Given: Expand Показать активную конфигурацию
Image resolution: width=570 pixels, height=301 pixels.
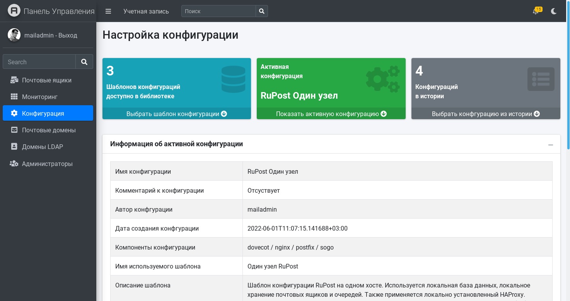Looking at the screenshot, I should click(x=331, y=114).
